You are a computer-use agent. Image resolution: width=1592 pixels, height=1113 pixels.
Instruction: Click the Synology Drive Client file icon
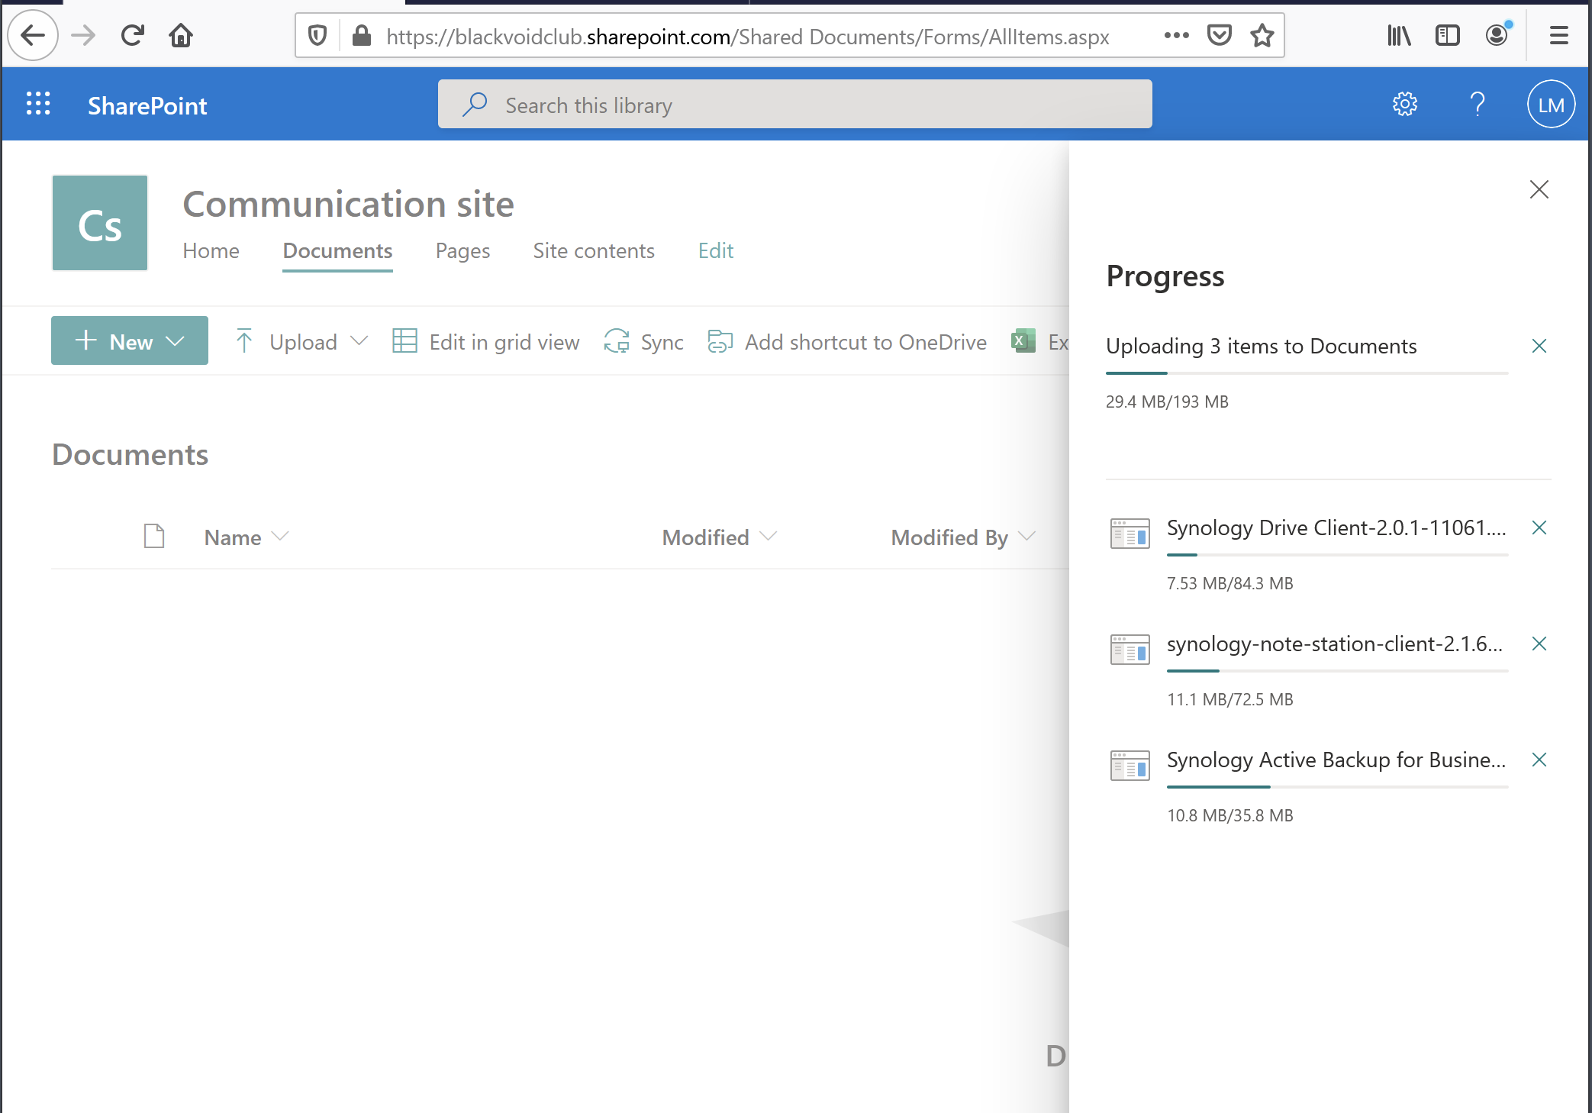point(1130,534)
